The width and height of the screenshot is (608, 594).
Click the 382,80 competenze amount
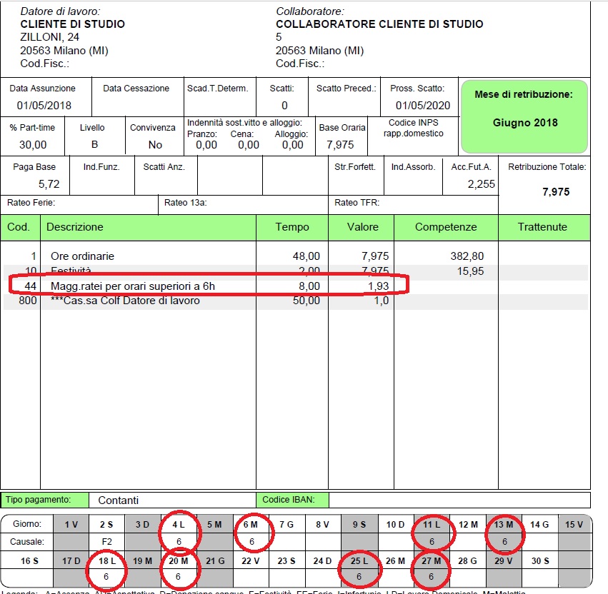pos(467,256)
